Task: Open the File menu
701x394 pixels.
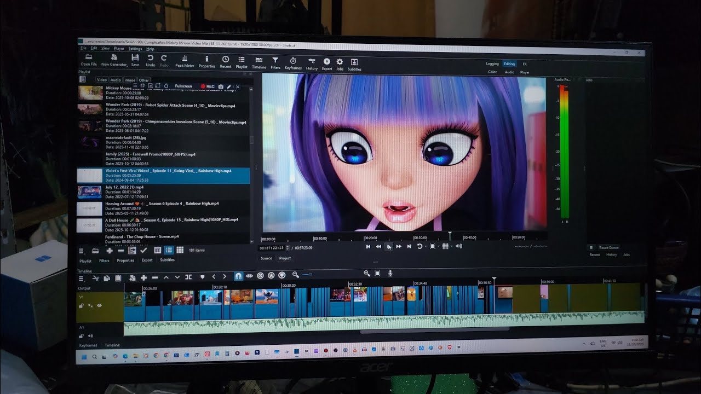Action: (x=83, y=48)
